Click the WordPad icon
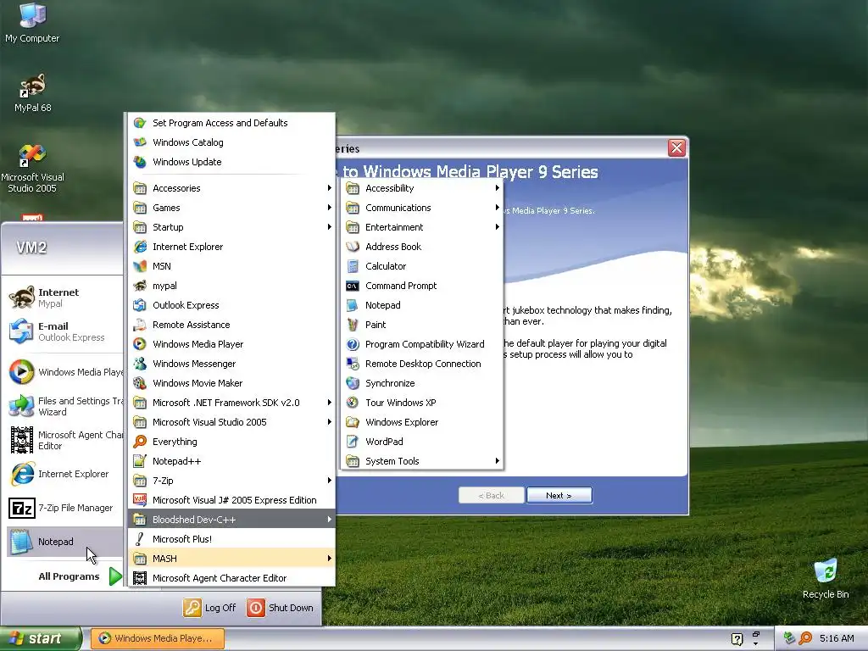Screen dimensions: 868x651 [x=353, y=442]
